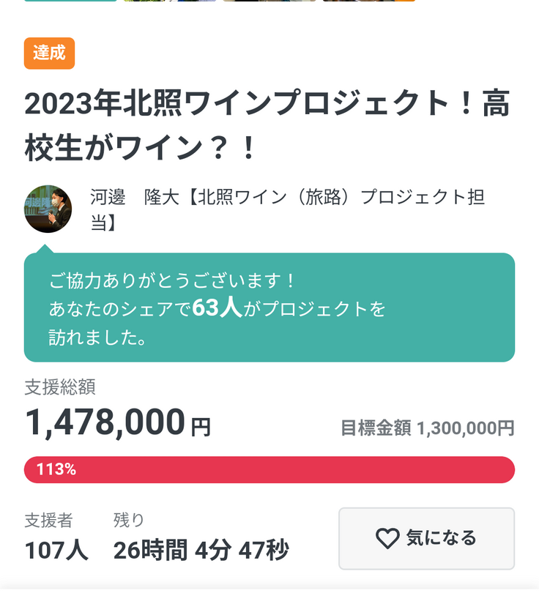Viewport: 539px width, 596px height.
Task: Select the 1,478,000円 total amount
Action: tap(117, 422)
